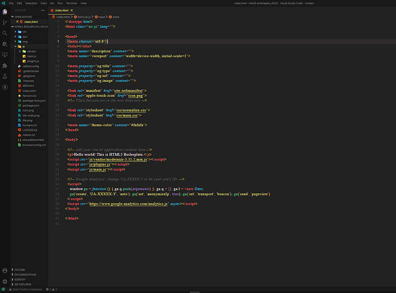Open plugins.js in the explorer
The image size is (396, 293).
33,61
